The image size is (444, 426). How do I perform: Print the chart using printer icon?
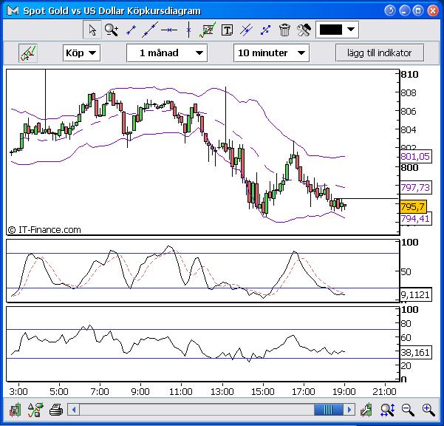[x=55, y=409]
